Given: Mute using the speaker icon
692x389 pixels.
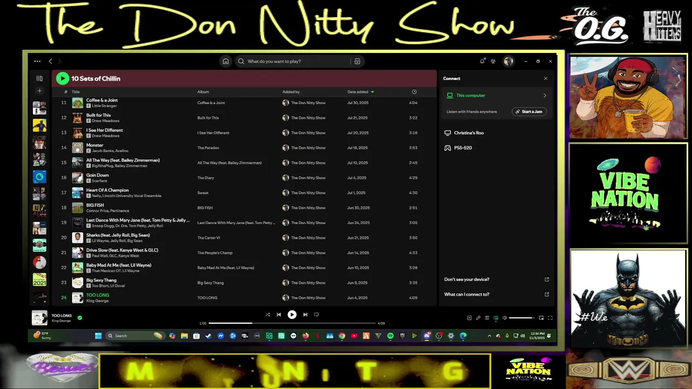Looking at the screenshot, I should pos(504,318).
